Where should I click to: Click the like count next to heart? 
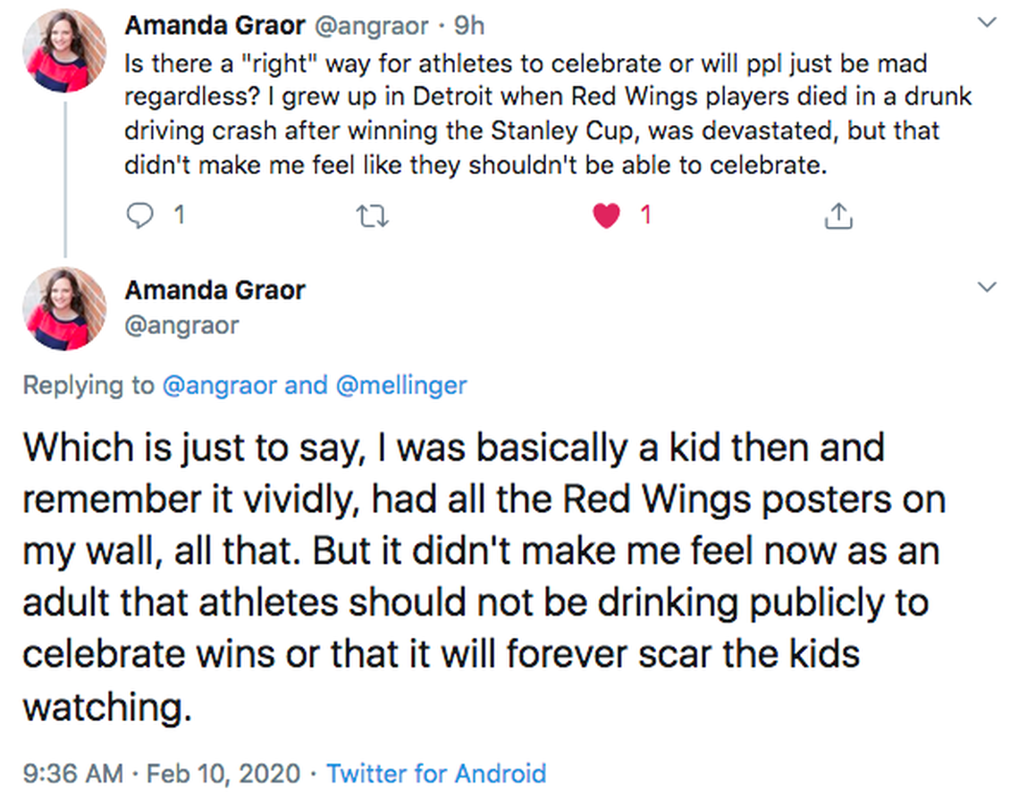tap(644, 215)
